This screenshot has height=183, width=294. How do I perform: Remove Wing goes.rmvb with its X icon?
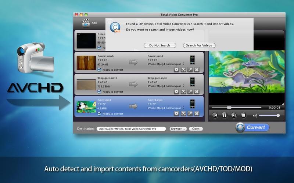point(197,92)
